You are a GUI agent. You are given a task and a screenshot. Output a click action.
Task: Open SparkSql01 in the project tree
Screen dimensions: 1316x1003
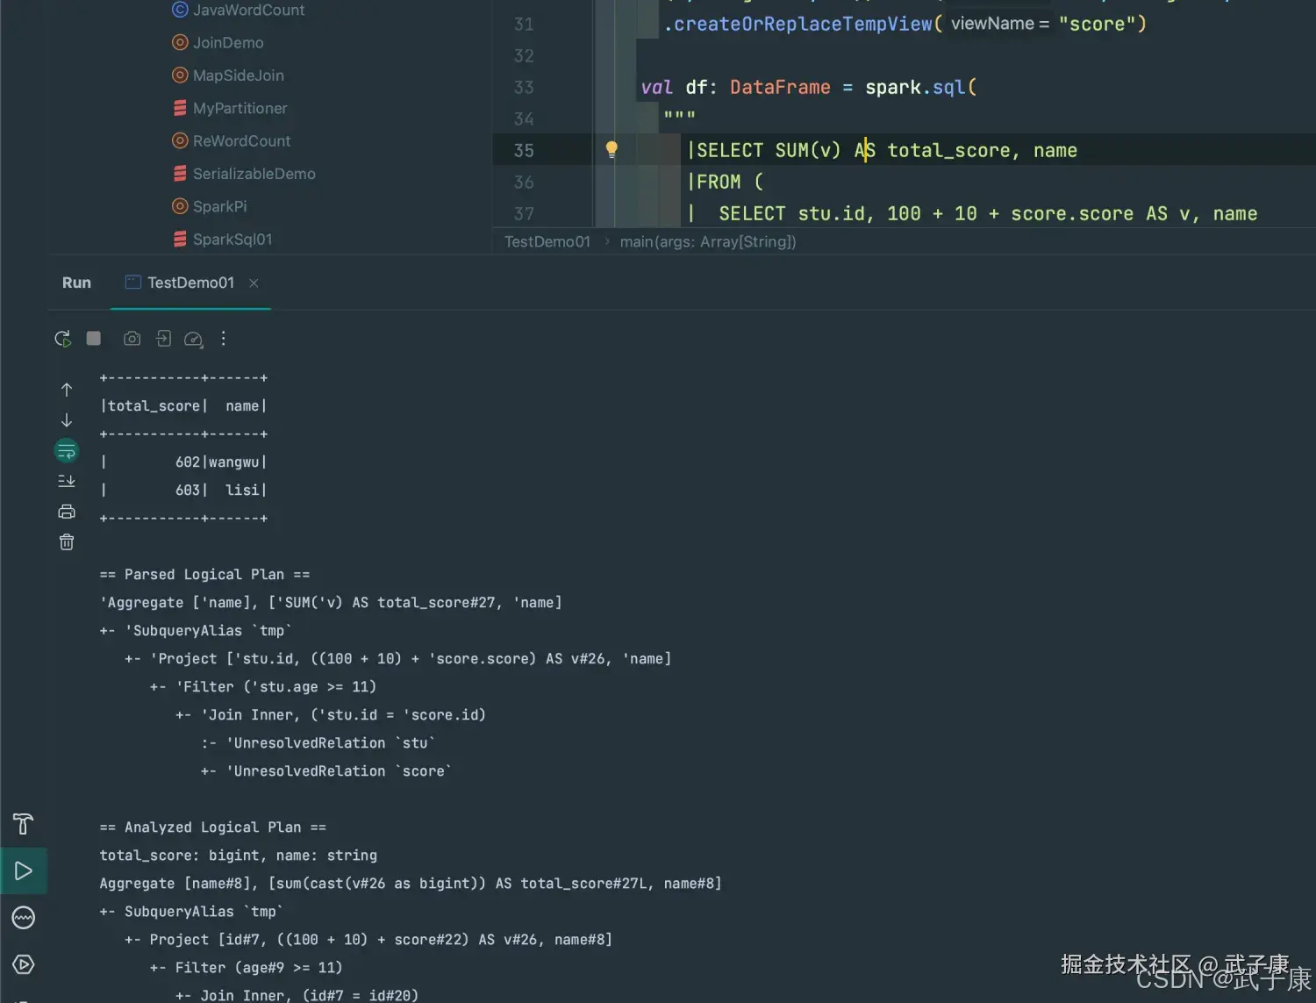pyautogui.click(x=222, y=239)
